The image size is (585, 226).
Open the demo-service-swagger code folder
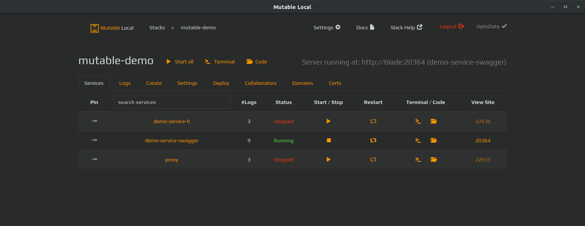point(434,140)
